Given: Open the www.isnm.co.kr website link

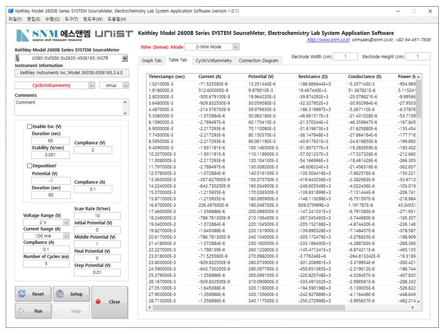Looking at the screenshot, I should pos(328,40).
